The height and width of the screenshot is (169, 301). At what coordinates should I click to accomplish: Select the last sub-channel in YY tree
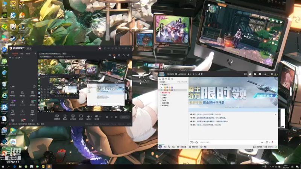click(165, 106)
